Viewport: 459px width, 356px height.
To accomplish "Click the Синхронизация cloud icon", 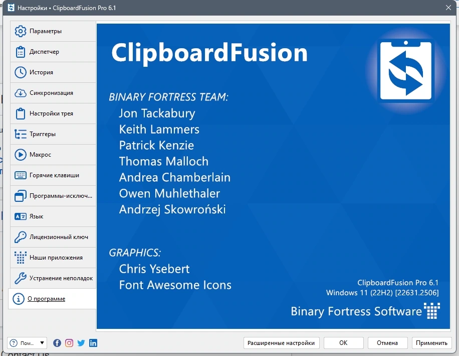I will coord(20,93).
